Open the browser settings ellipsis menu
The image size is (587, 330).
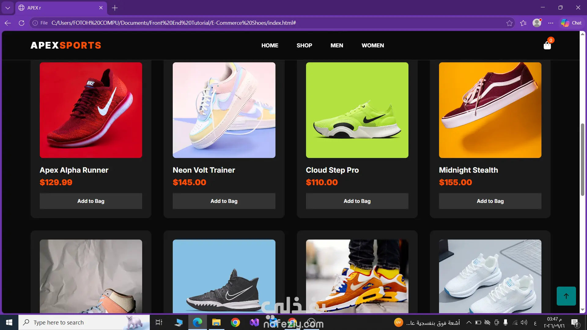[551, 23]
